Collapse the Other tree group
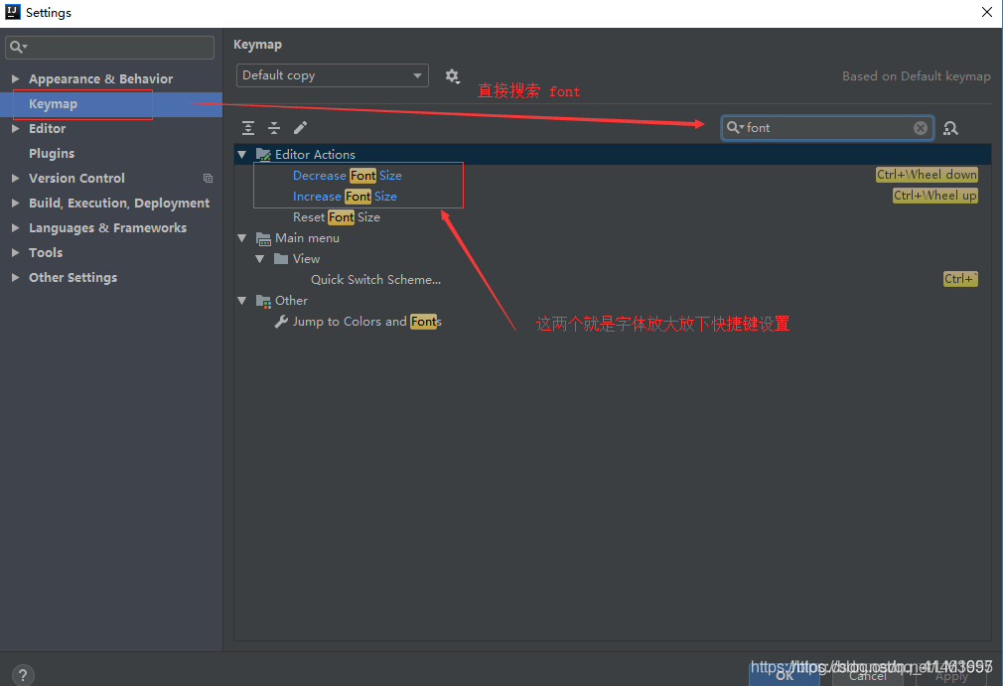 click(241, 301)
